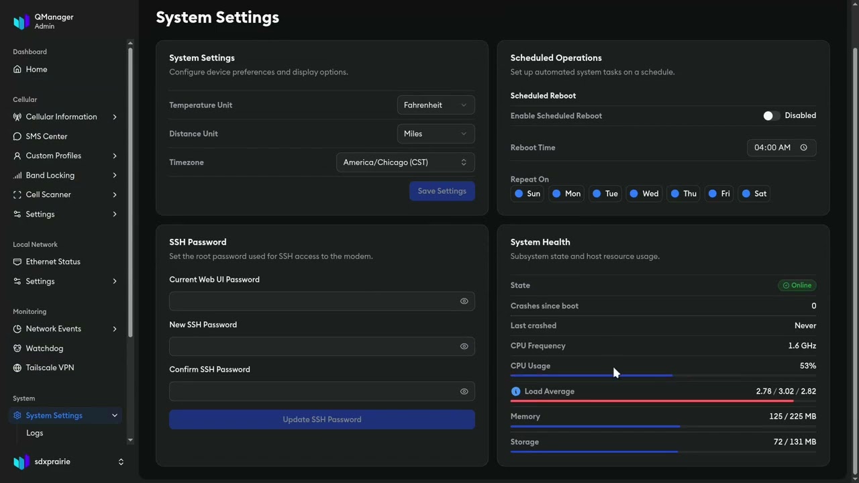Click the Storage usage progress bar
This screenshot has width=859, height=483.
663,451
